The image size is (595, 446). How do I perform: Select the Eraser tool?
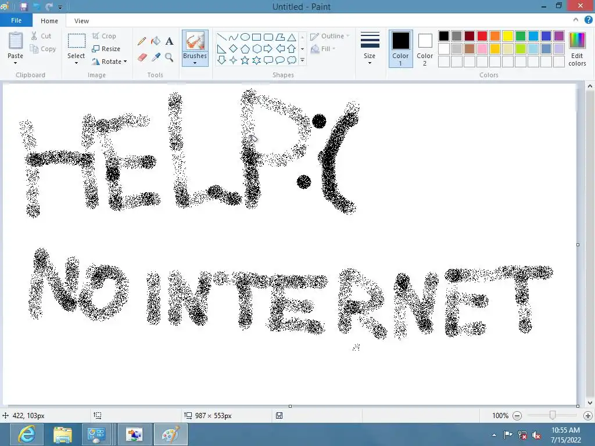click(x=142, y=57)
